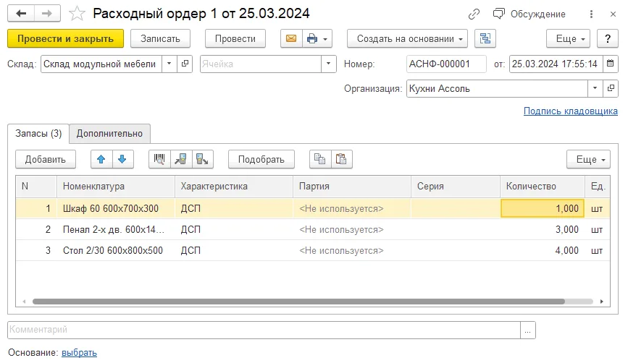Click the data terminal load icon
Image resolution: width=628 pixels, height=363 pixels.
(x=180, y=160)
